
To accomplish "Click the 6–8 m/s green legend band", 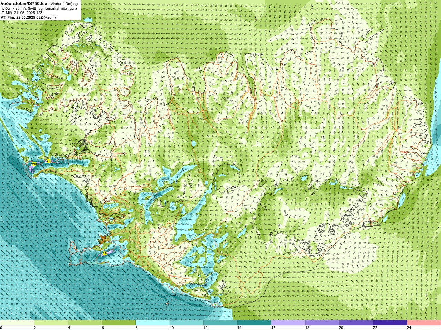I will 119,323.
